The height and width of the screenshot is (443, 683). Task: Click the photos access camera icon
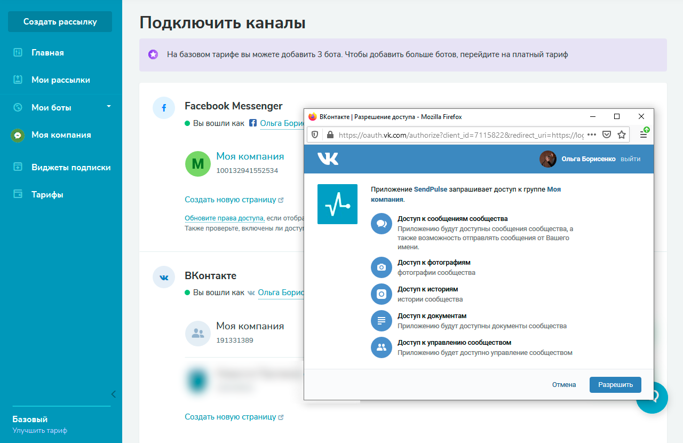382,267
